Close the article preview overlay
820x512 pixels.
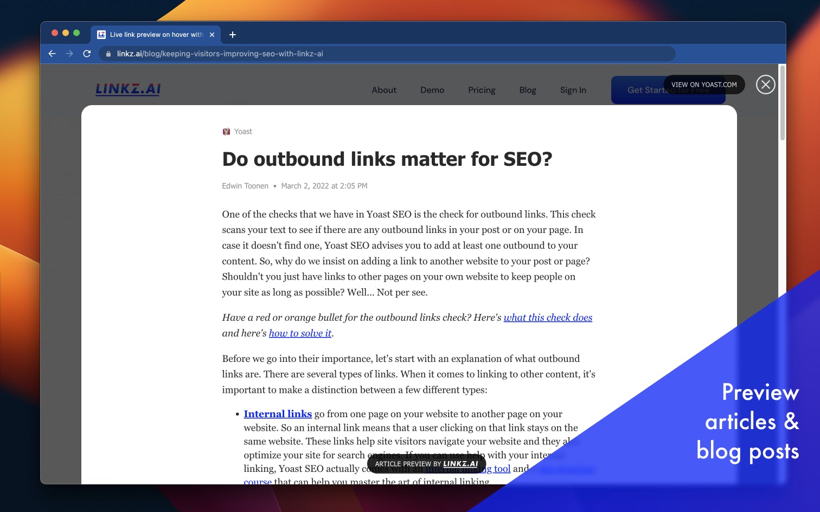tap(765, 85)
